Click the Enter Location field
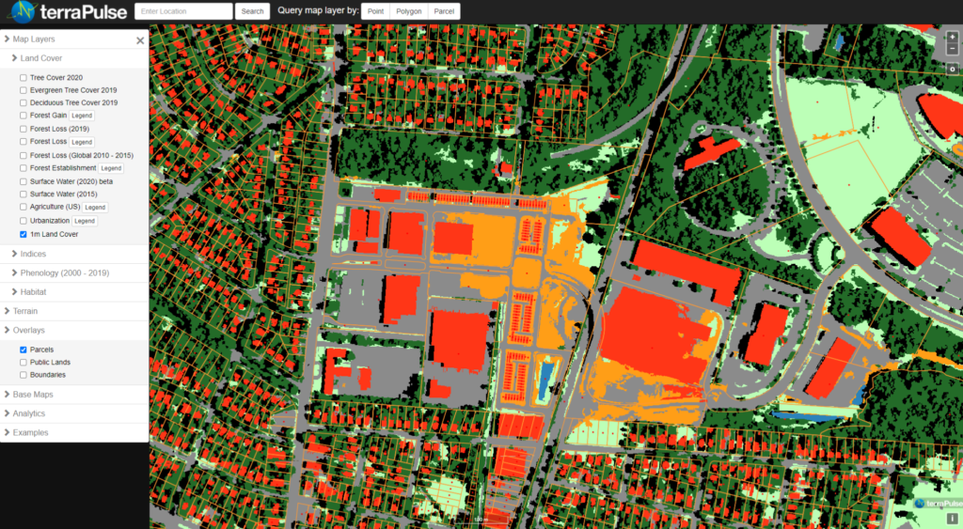This screenshot has width=963, height=529. [x=183, y=11]
